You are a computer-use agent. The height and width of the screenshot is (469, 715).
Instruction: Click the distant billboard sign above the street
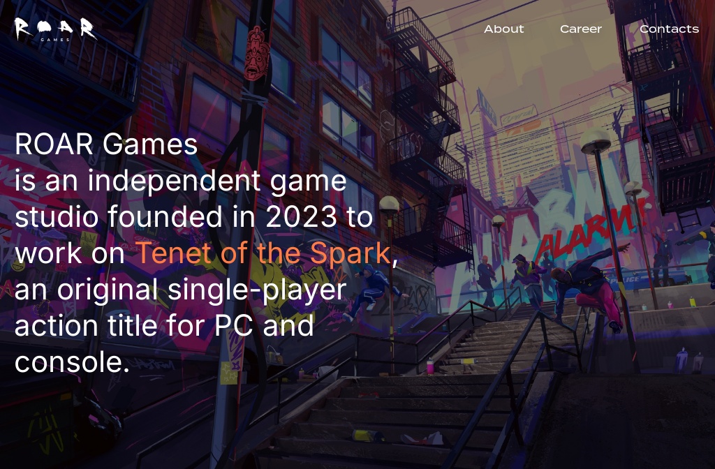pyautogui.click(x=519, y=114)
